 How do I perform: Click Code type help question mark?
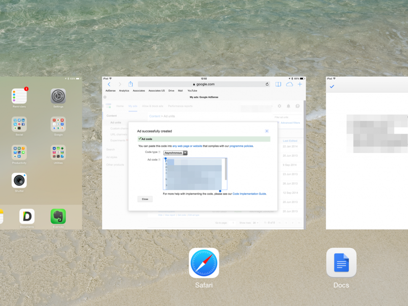[159, 152]
